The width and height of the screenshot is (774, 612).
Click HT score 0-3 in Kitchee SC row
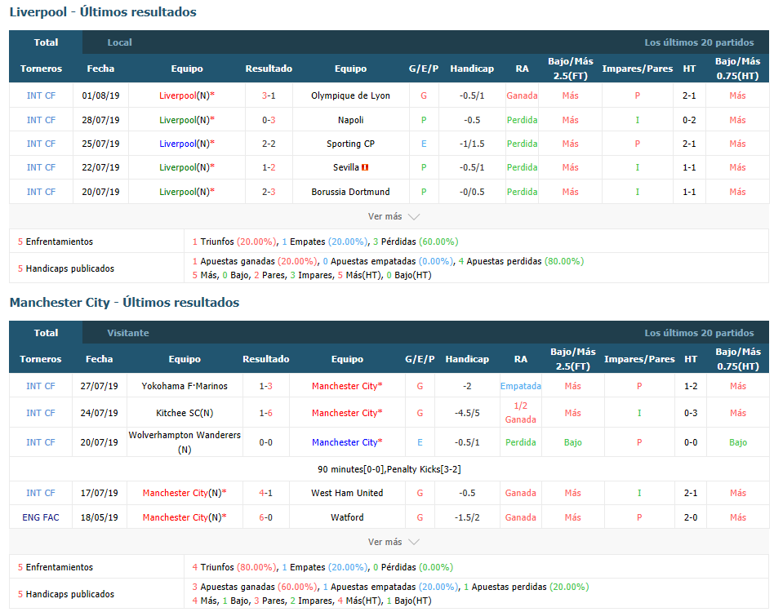coord(691,413)
